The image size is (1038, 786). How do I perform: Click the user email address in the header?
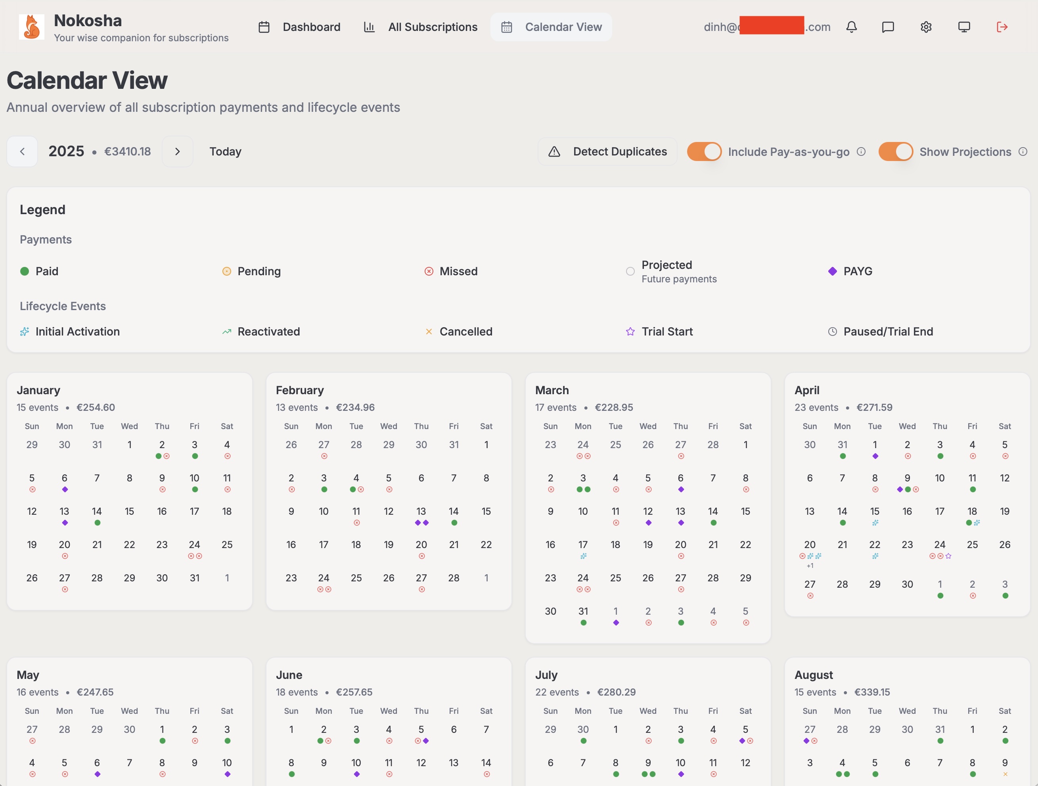pos(767,27)
